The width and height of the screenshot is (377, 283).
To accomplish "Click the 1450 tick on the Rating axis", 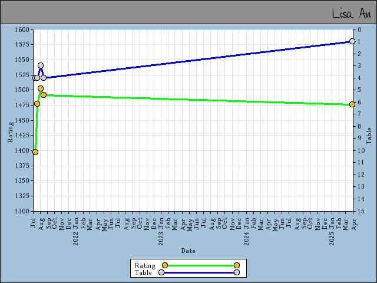I will (x=22, y=120).
